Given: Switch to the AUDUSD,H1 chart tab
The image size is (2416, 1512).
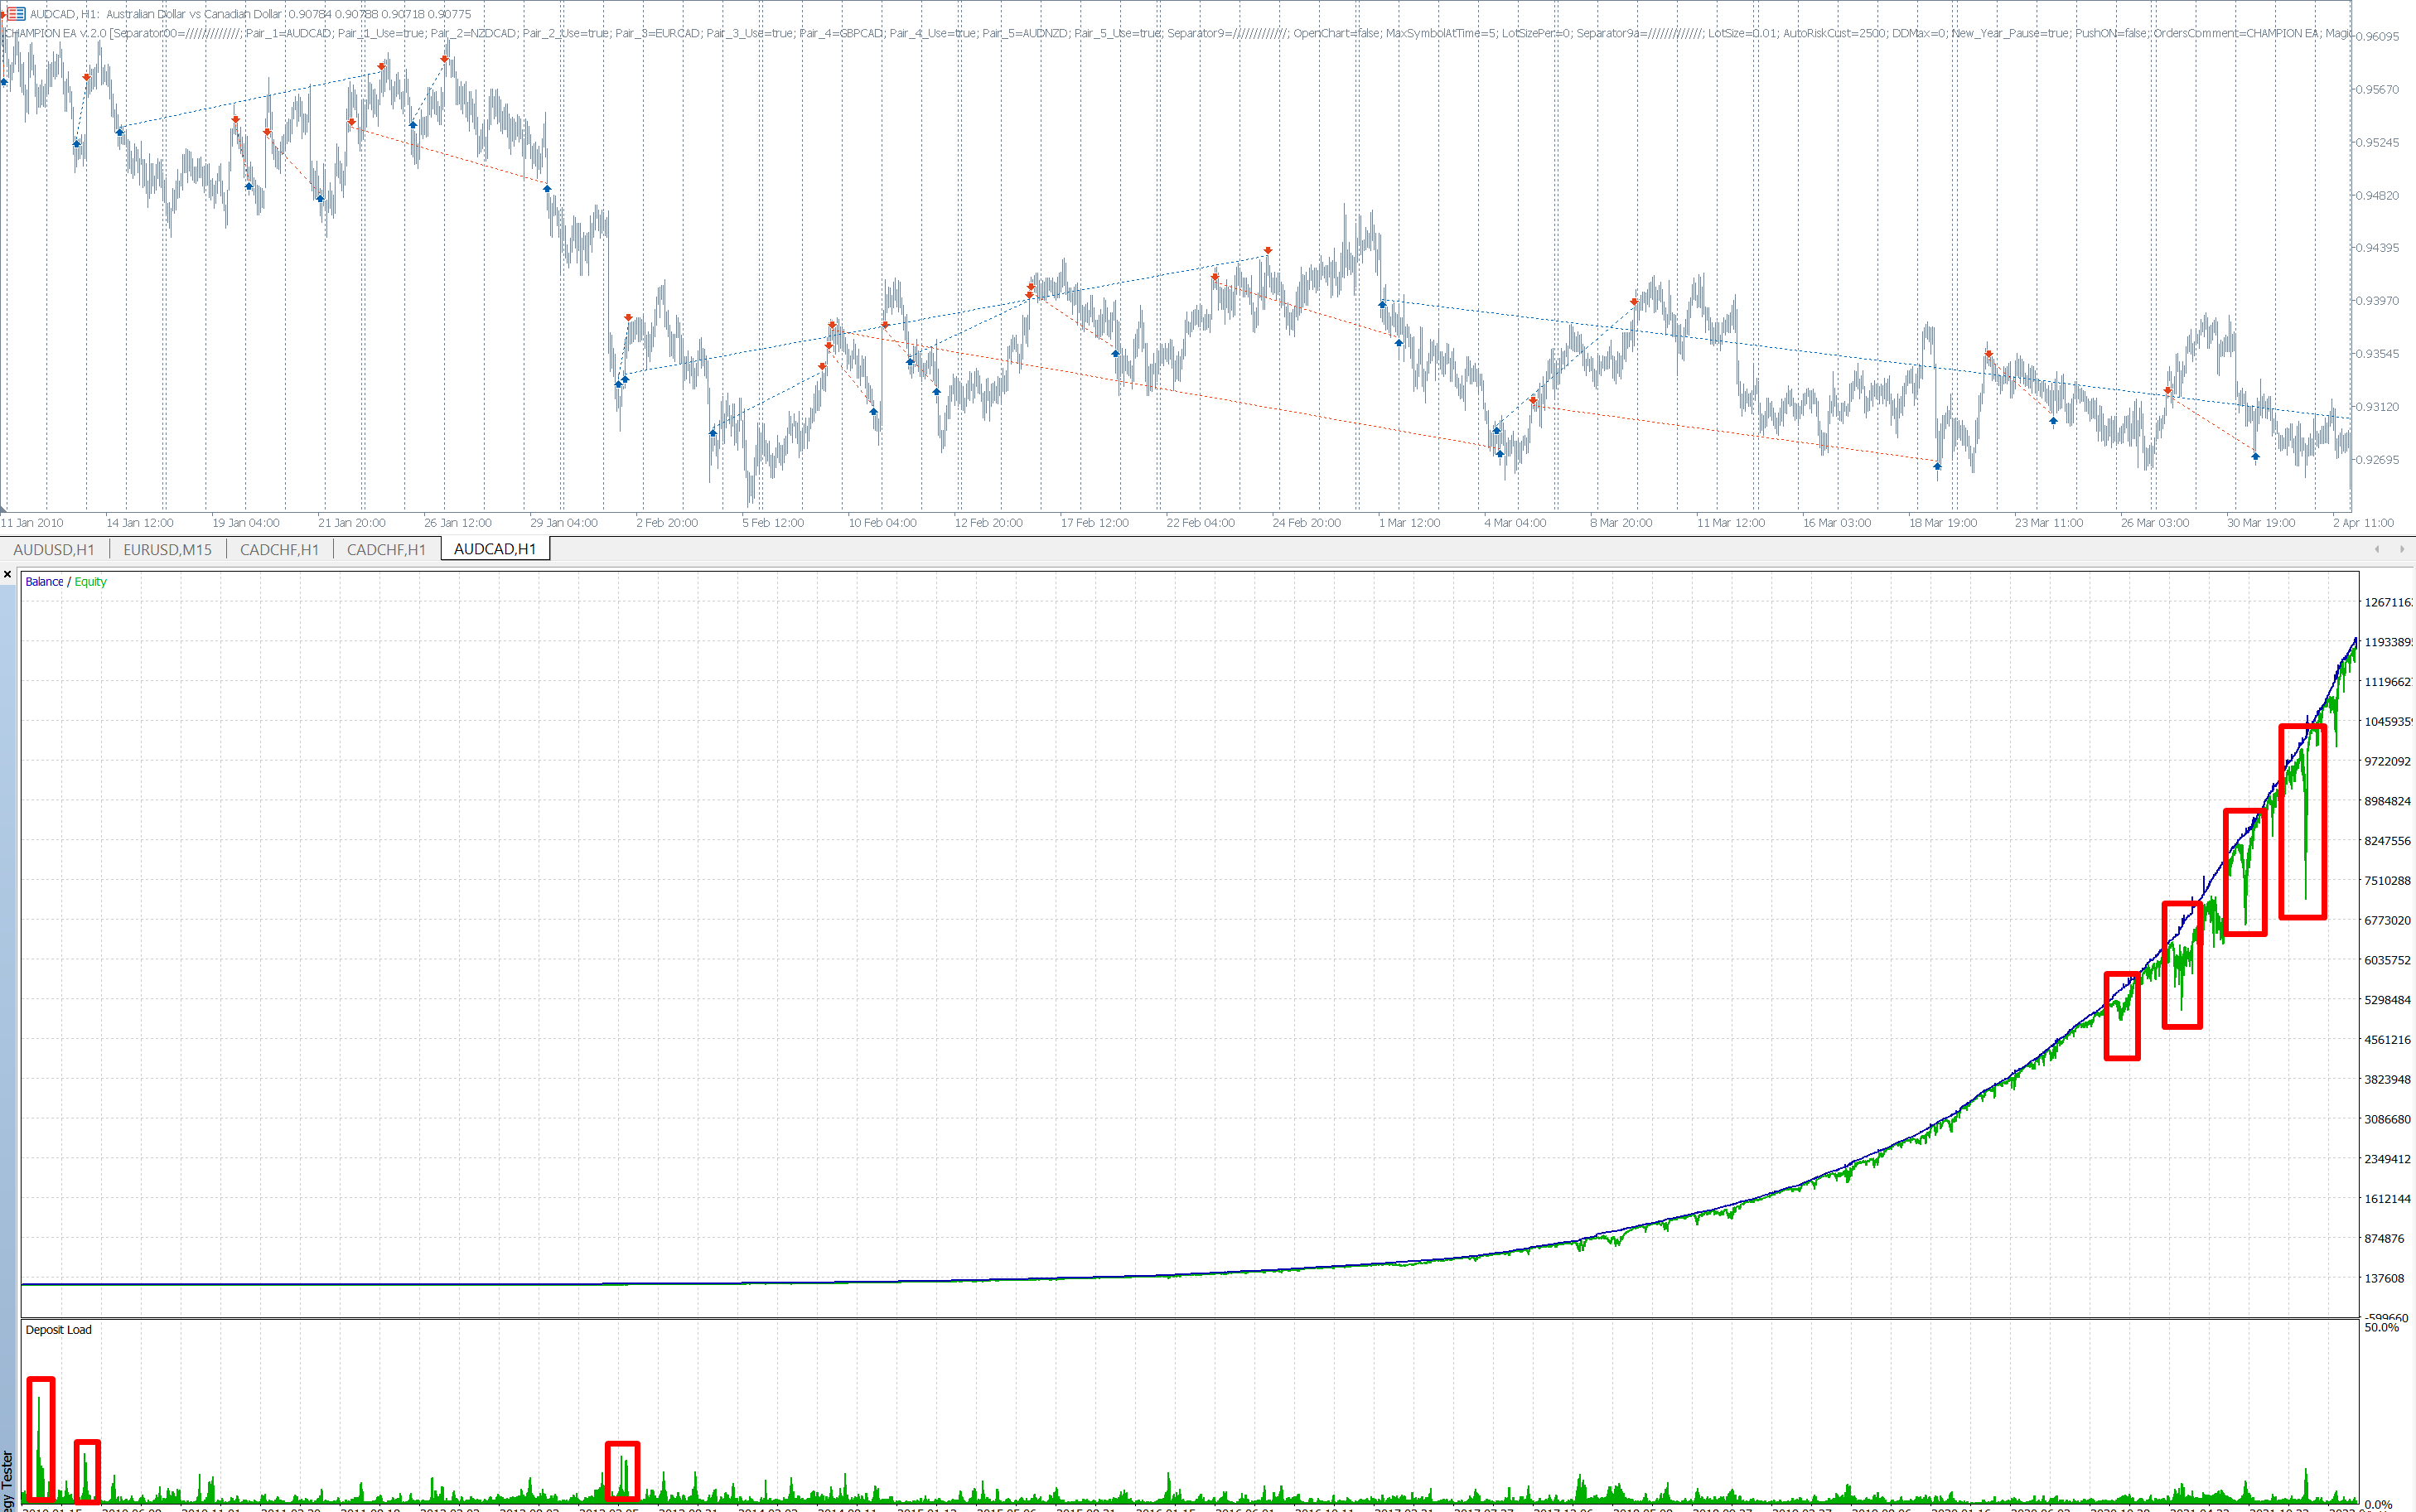Looking at the screenshot, I should pyautogui.click(x=54, y=549).
